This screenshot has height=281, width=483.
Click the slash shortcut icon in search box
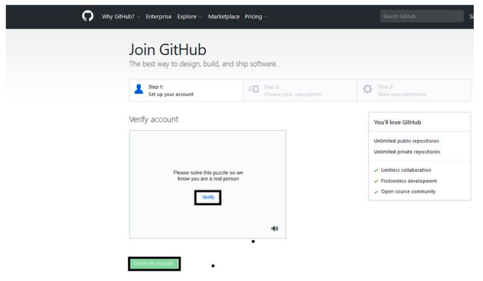[x=458, y=16]
